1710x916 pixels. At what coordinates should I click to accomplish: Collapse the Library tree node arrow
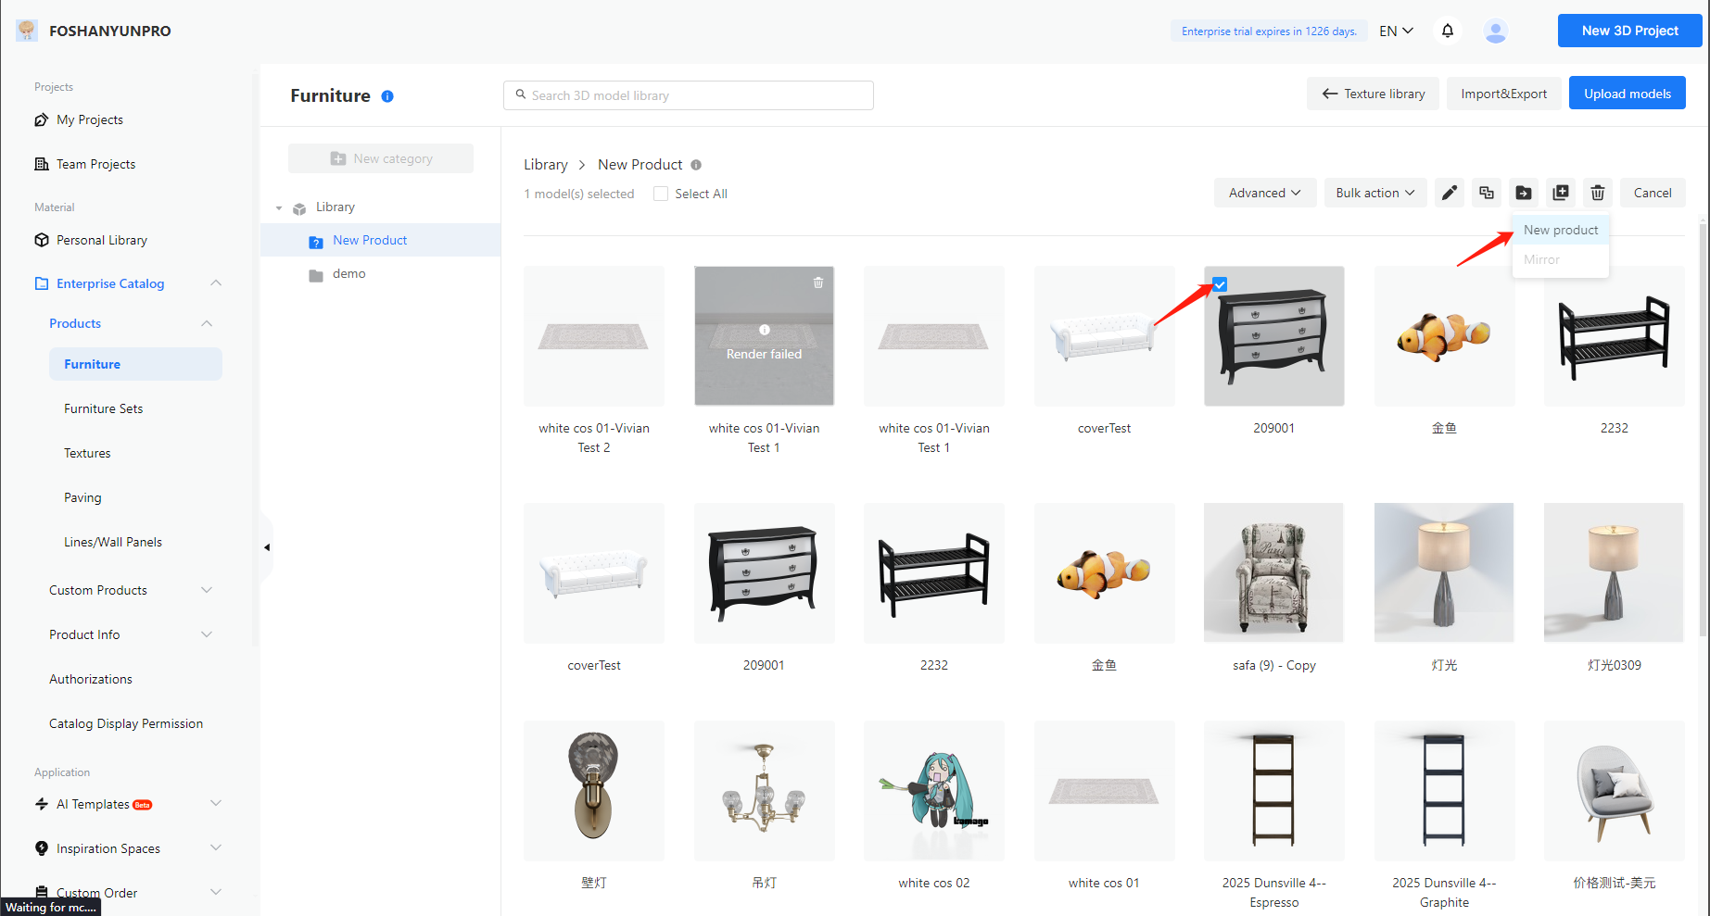click(x=279, y=208)
